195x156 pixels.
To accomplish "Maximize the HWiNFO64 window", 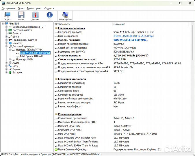I will pos(180,3).
